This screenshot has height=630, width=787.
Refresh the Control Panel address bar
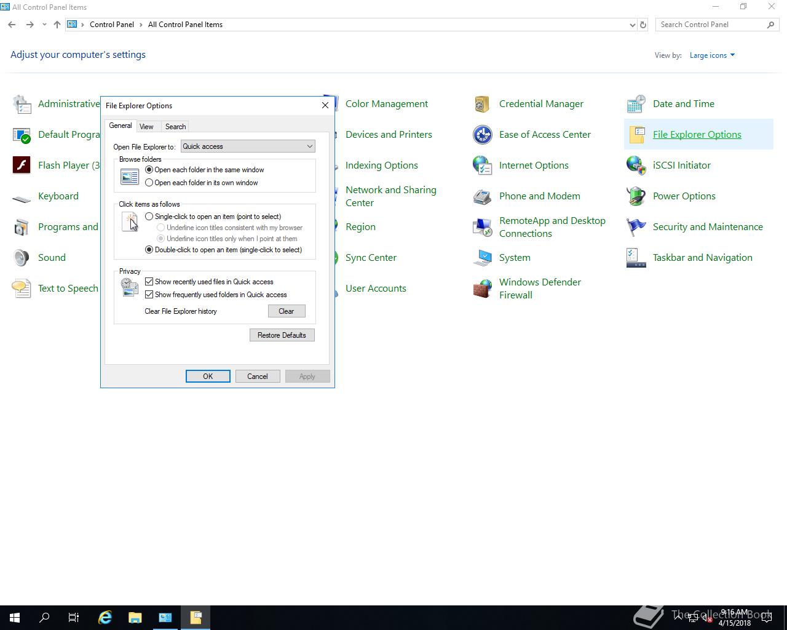coord(643,25)
